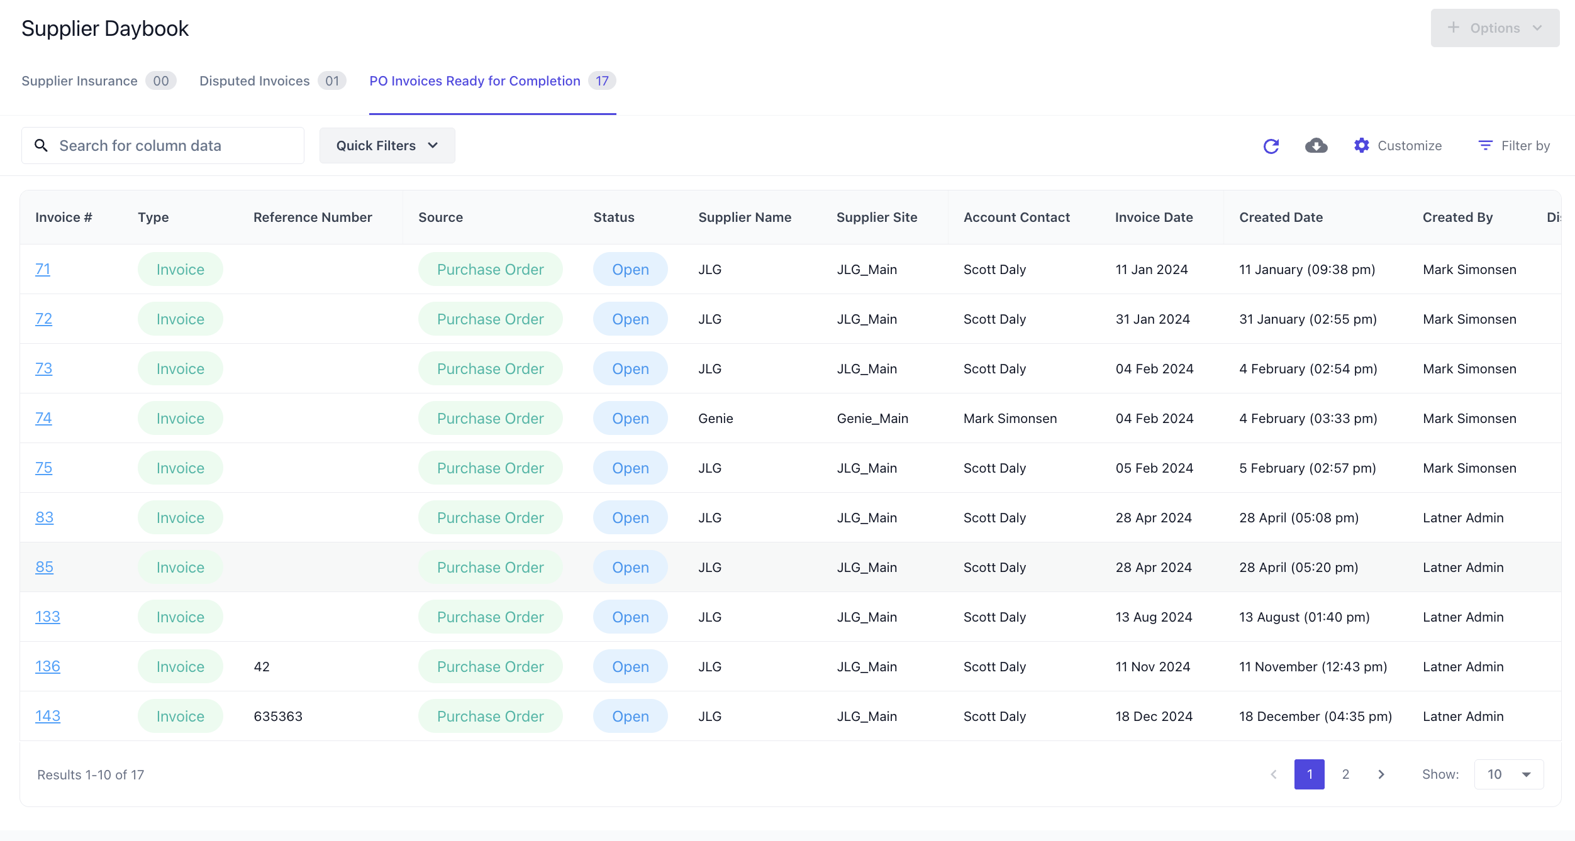
Task: Go to next page arrow
Action: (x=1381, y=774)
